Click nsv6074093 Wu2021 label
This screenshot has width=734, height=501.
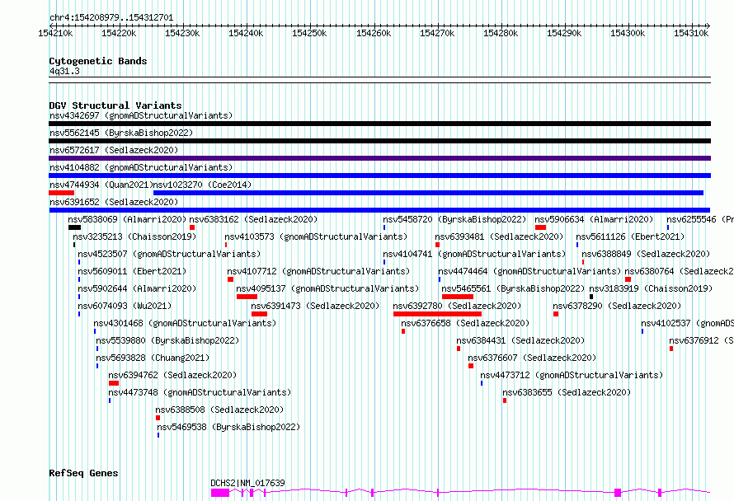(125, 306)
